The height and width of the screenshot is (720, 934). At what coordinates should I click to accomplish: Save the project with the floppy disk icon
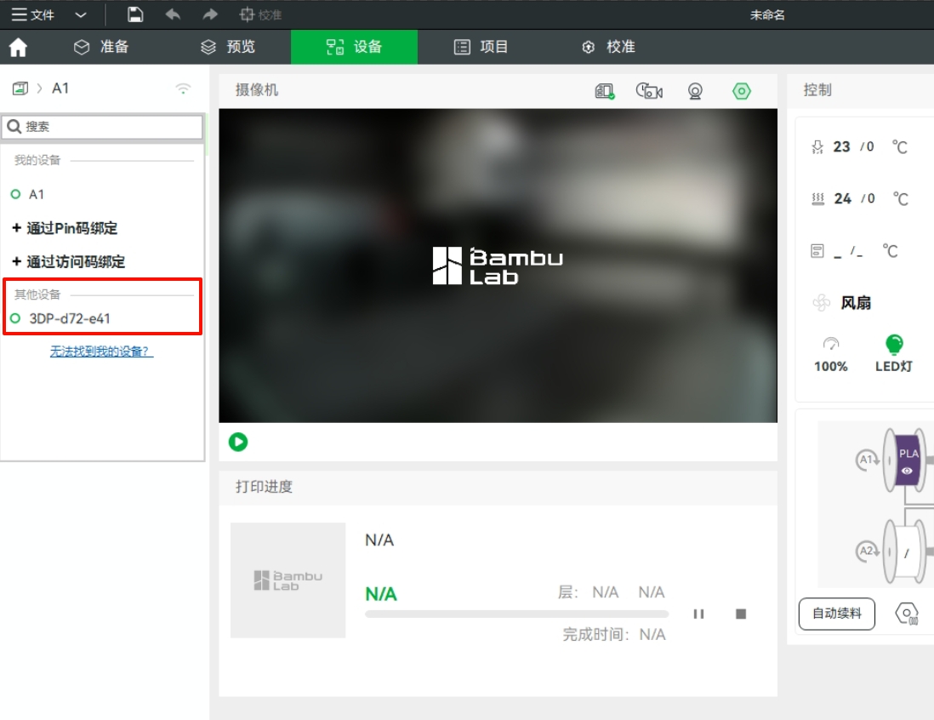[x=135, y=14]
